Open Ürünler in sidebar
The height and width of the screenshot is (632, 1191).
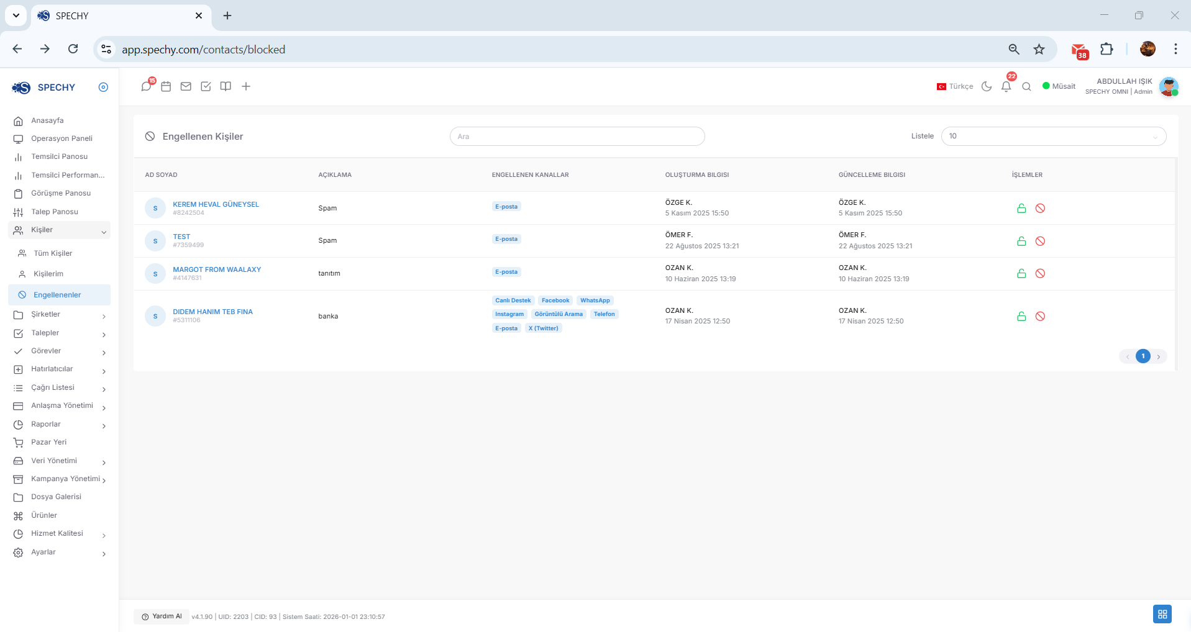pos(60,516)
